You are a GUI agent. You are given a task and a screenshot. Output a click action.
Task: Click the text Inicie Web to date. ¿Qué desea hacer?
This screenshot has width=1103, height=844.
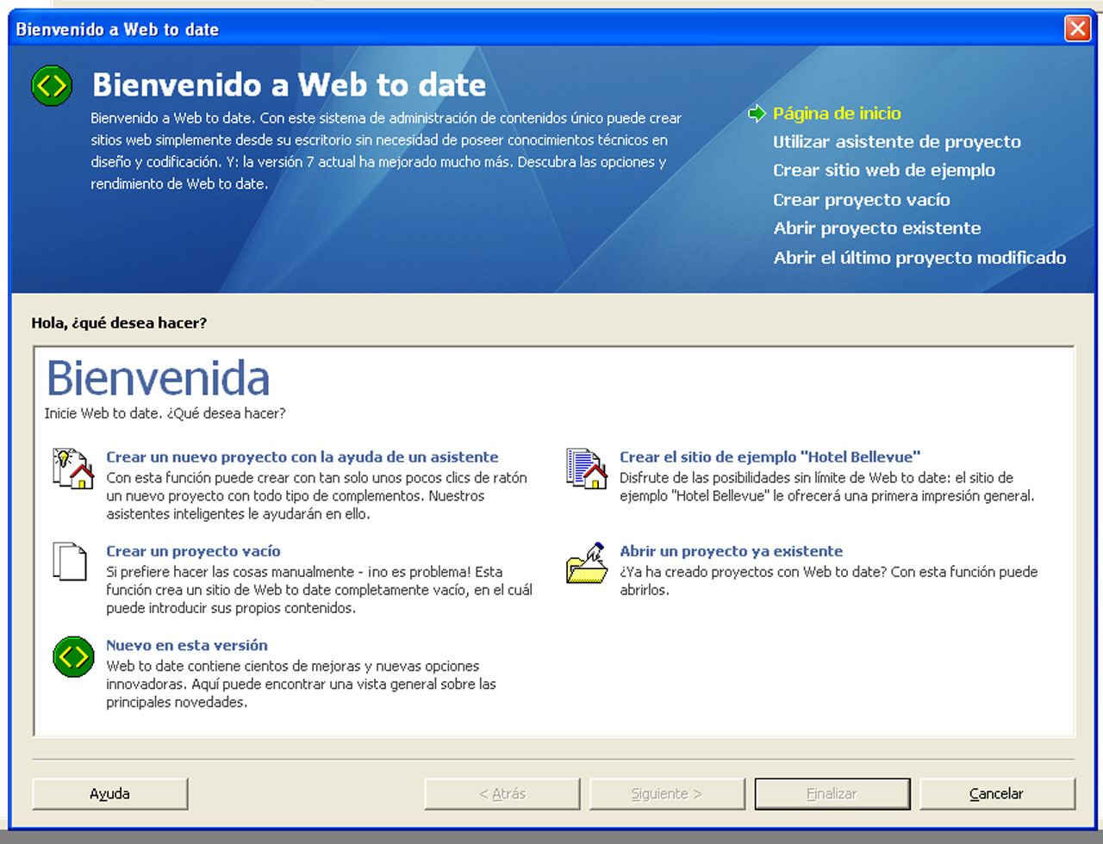(165, 413)
